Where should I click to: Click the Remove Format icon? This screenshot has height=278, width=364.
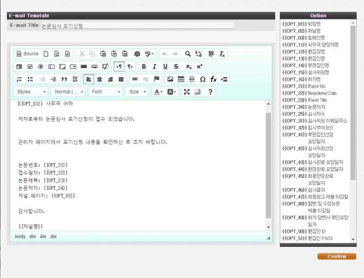pos(222,54)
